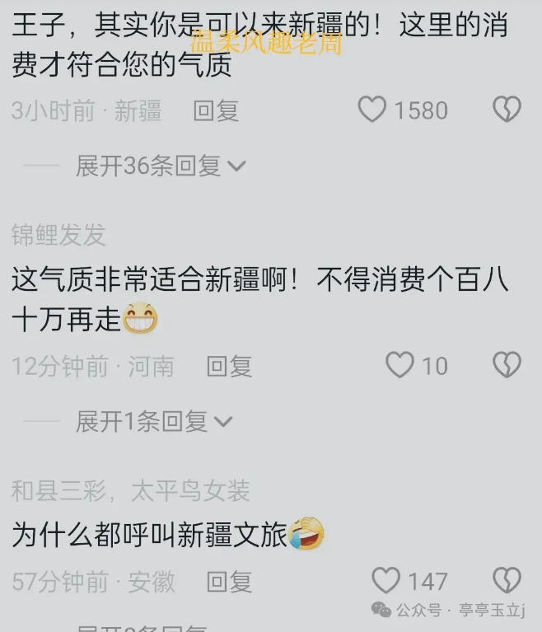Viewport: 542px width, 632px height.
Task: Open 和县三彩，太平鸟女装 user profile
Action: pos(131,490)
